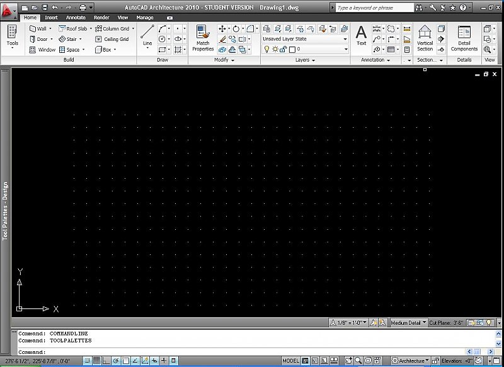504x367 pixels.
Task: Select the Erase tool in Modify panel
Action: click(x=222, y=39)
